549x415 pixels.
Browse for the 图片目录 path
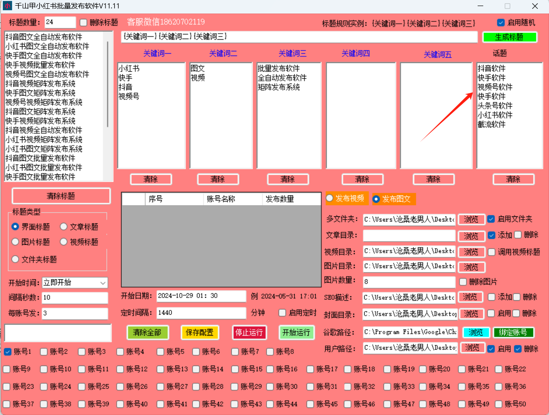(x=471, y=267)
